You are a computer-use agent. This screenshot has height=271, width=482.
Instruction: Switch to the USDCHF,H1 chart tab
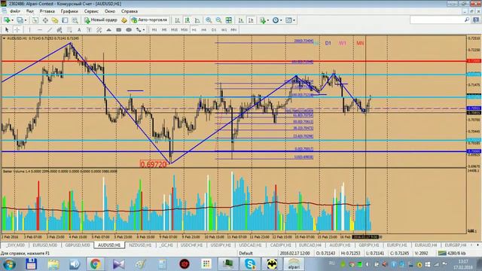[x=191, y=245]
